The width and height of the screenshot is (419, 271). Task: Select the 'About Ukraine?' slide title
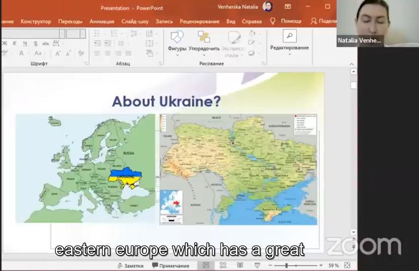tap(166, 101)
